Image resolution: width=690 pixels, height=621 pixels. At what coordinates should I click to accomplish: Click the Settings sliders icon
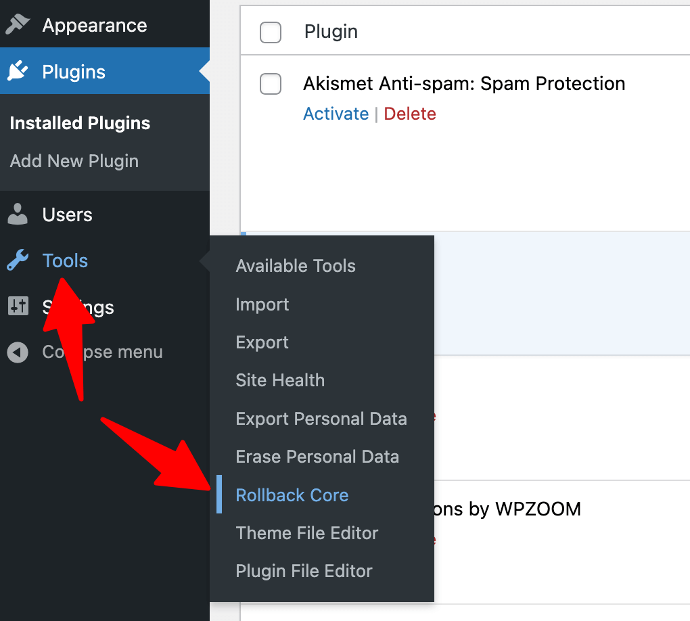(x=18, y=306)
